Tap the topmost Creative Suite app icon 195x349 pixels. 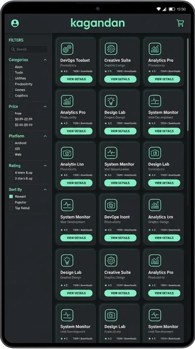[x=111, y=49]
